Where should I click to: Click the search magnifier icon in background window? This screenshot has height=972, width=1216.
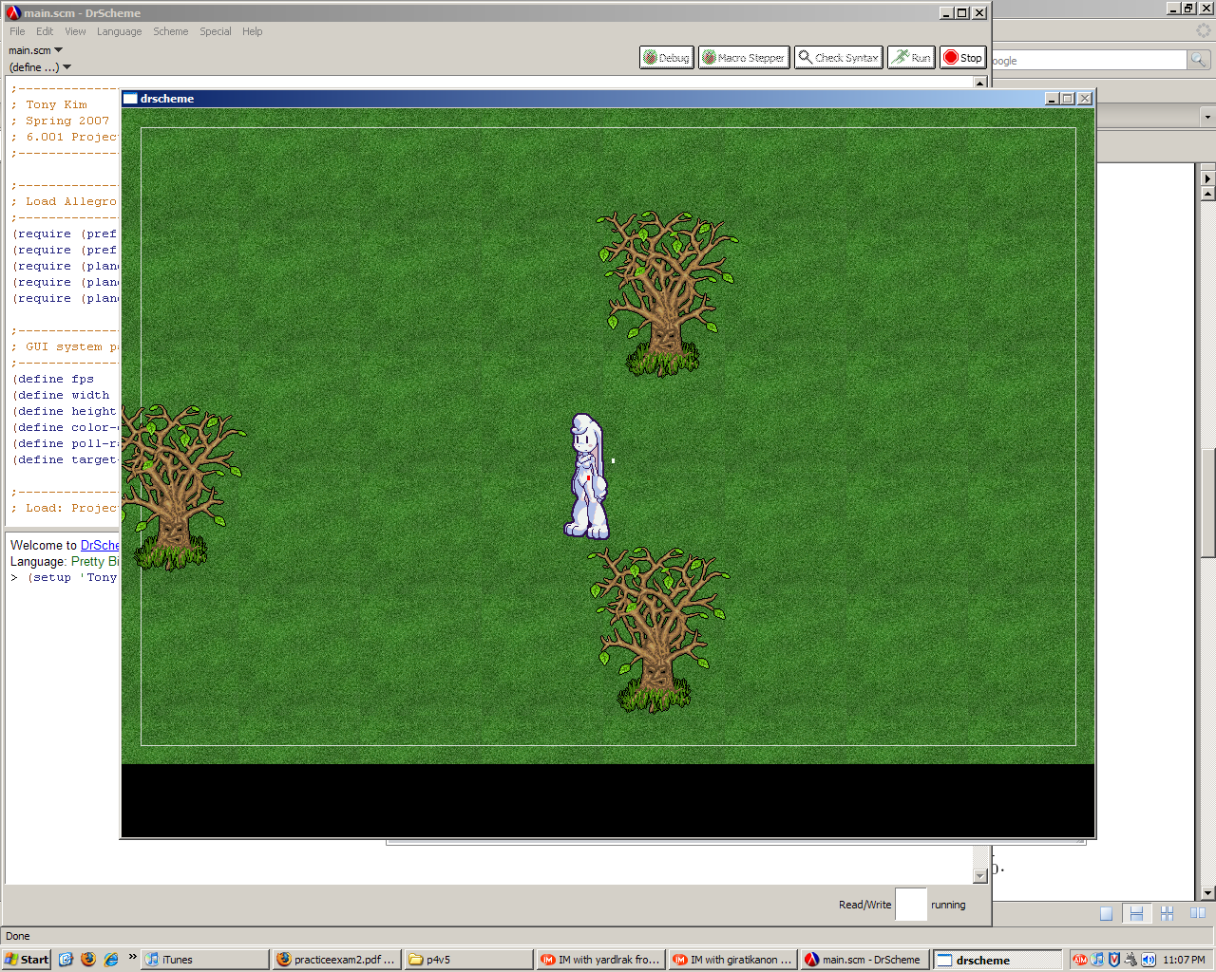click(1199, 60)
